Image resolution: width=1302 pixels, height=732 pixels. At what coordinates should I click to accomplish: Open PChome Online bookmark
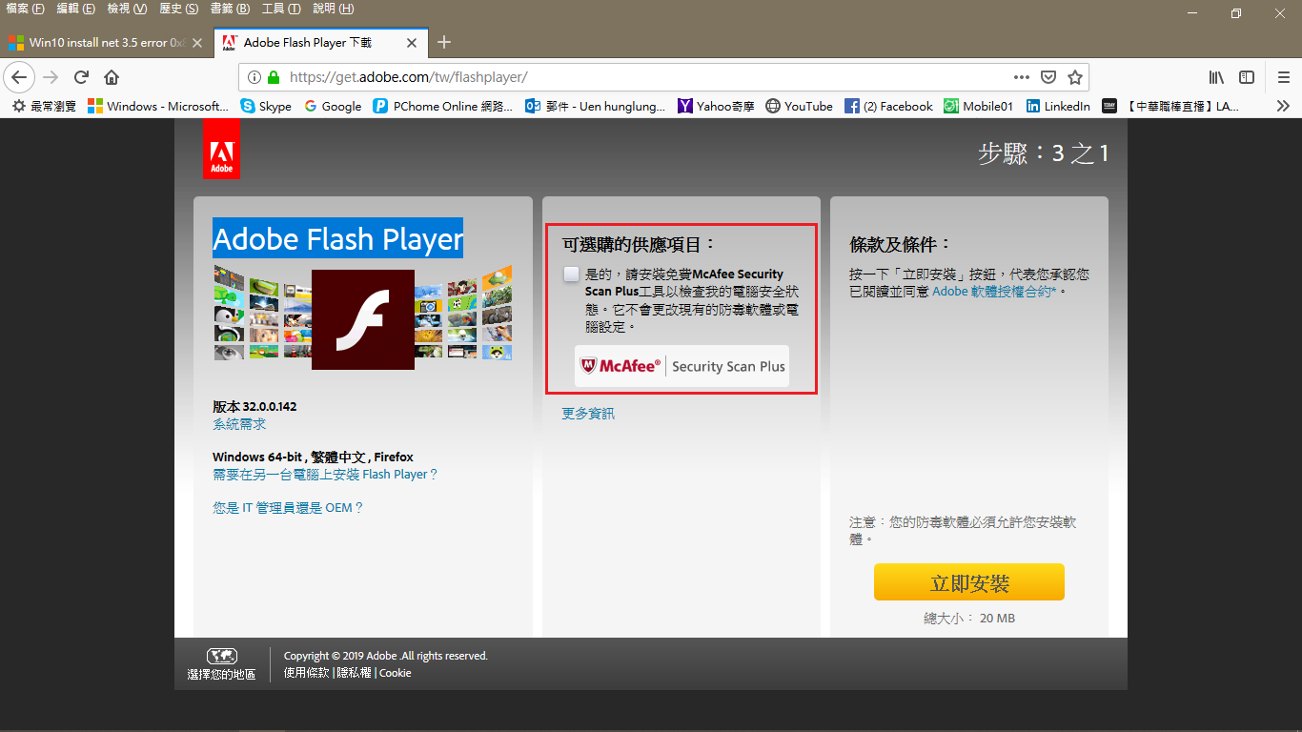pyautogui.click(x=443, y=106)
